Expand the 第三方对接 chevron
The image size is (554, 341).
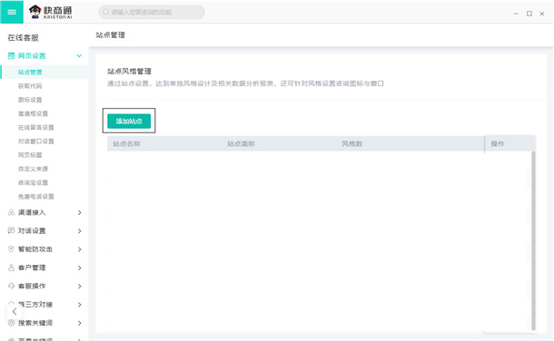pyautogui.click(x=80, y=305)
